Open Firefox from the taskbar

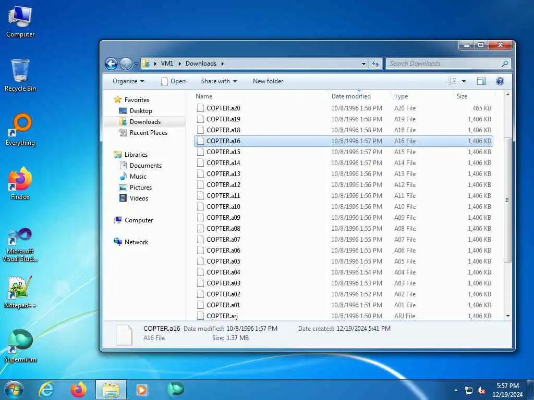pos(78,390)
